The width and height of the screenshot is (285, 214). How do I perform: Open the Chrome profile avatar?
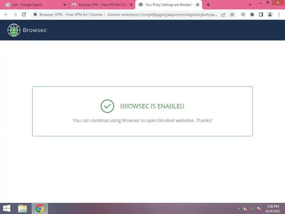[x=270, y=14]
